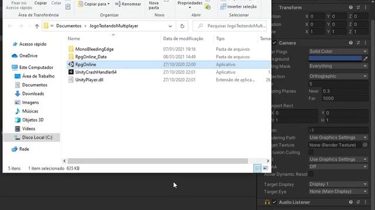Open Copiar para dropdown in ribbon
Screen dimensions: 375x210
94,4
